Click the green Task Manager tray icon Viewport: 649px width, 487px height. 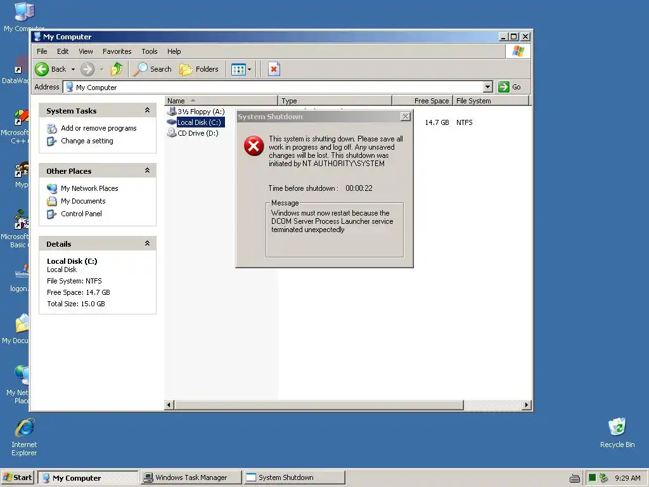pos(593,477)
